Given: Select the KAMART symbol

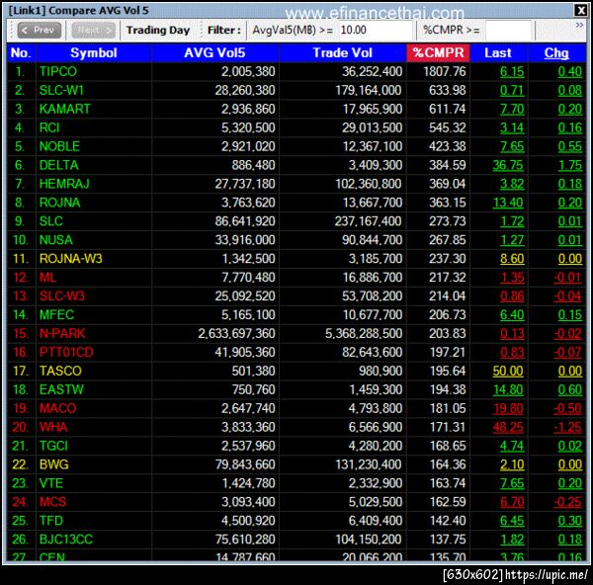Looking at the screenshot, I should point(64,109).
